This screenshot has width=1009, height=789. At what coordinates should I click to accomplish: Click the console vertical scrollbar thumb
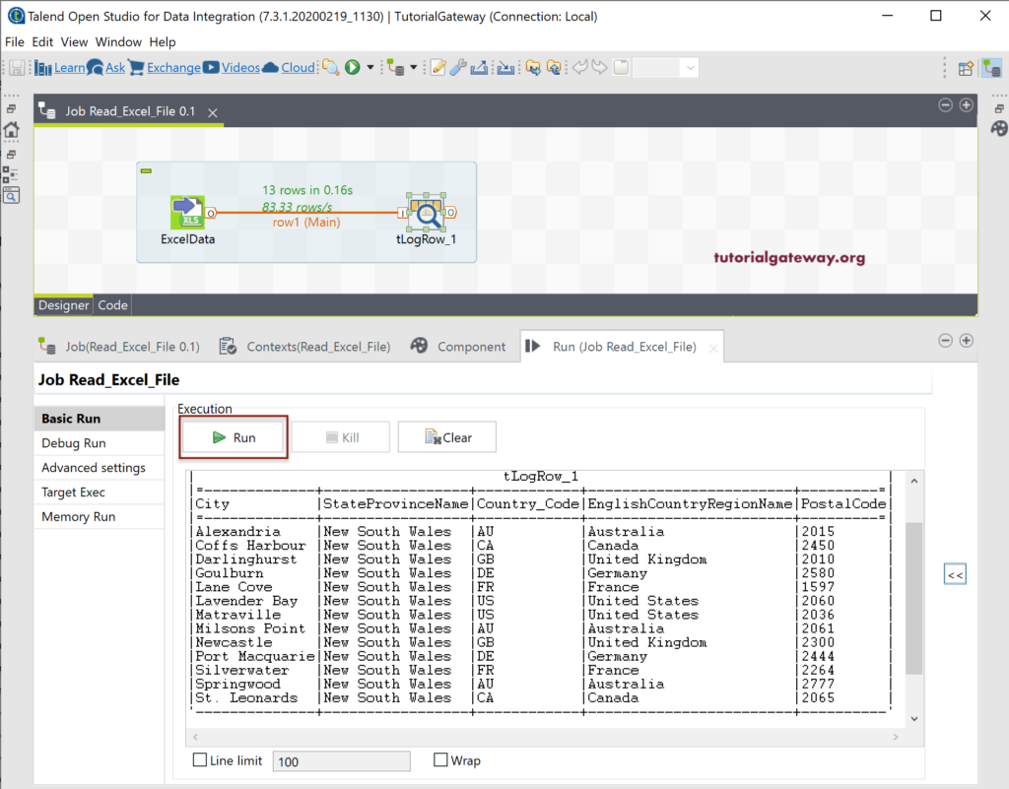(x=913, y=598)
